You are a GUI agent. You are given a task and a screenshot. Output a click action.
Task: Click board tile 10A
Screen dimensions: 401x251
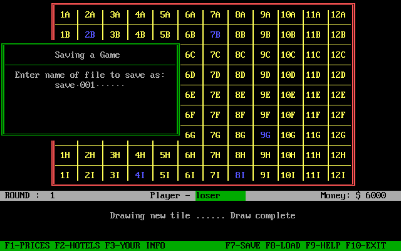288,15
